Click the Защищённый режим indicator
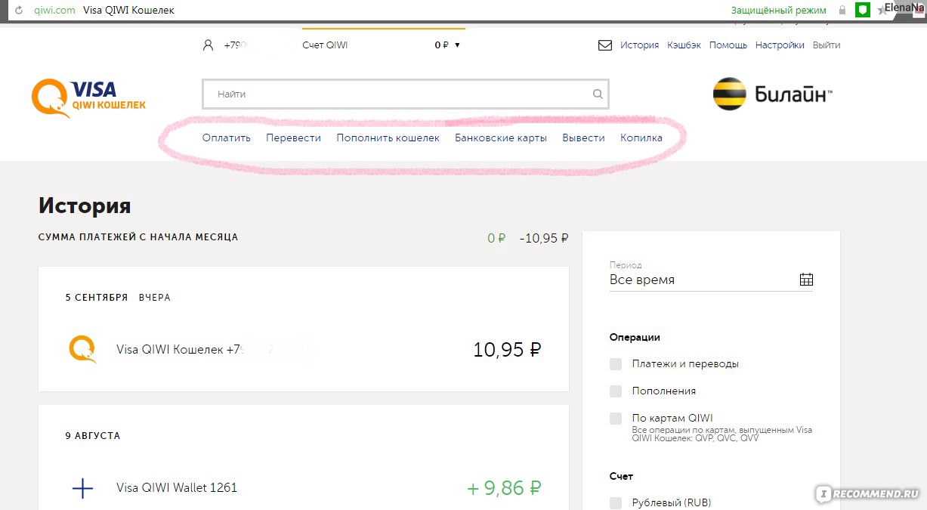The width and height of the screenshot is (927, 510). [x=779, y=11]
